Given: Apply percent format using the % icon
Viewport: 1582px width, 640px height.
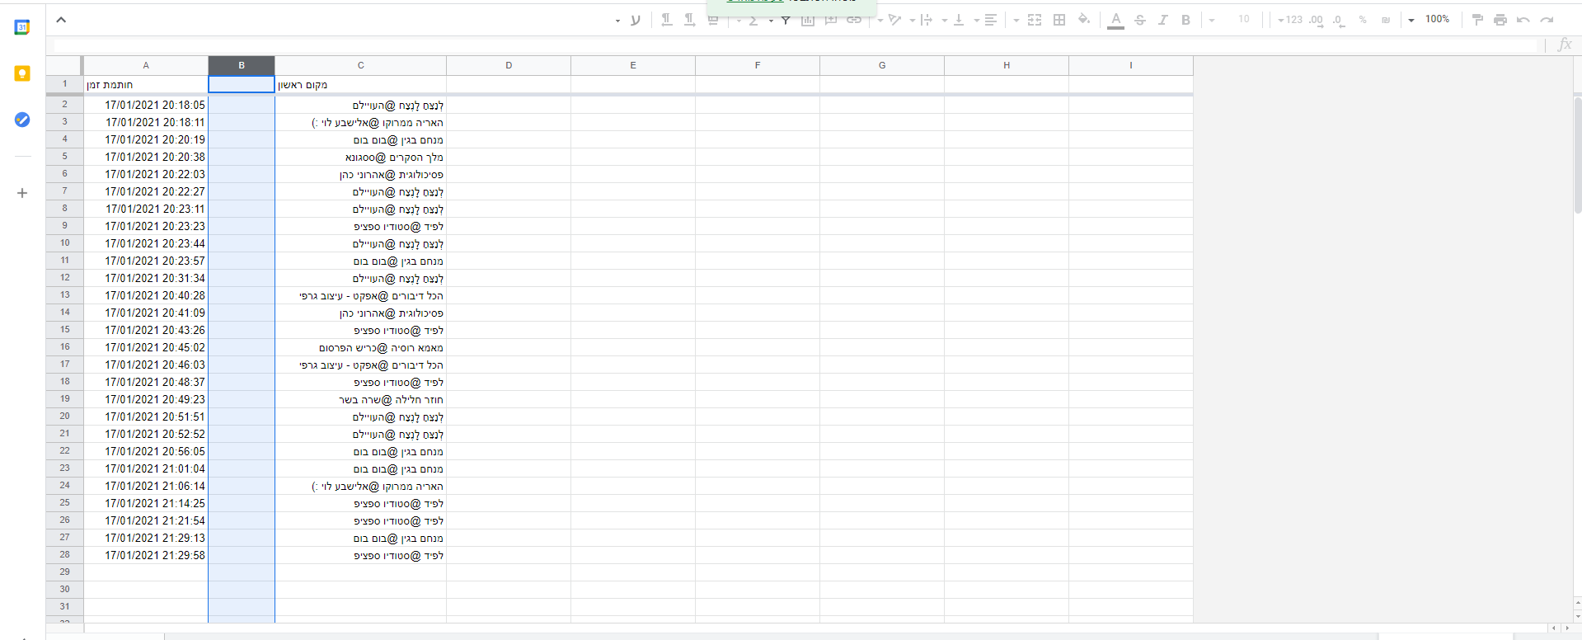Looking at the screenshot, I should tap(1363, 20).
